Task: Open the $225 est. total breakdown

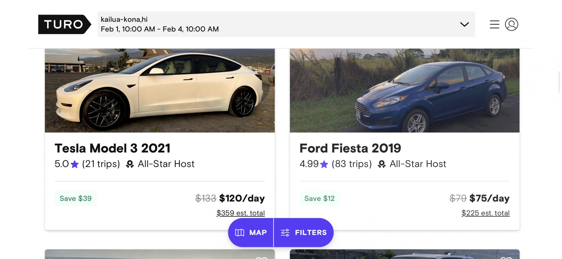Action: click(485, 213)
